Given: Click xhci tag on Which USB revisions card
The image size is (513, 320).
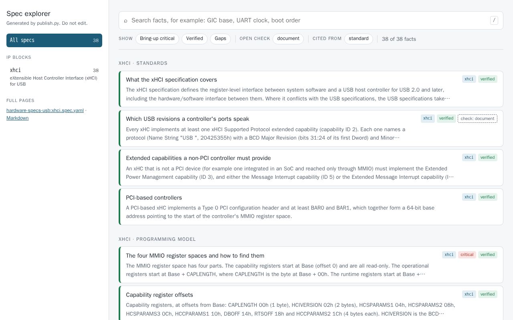Looking at the screenshot, I should coord(428,118).
